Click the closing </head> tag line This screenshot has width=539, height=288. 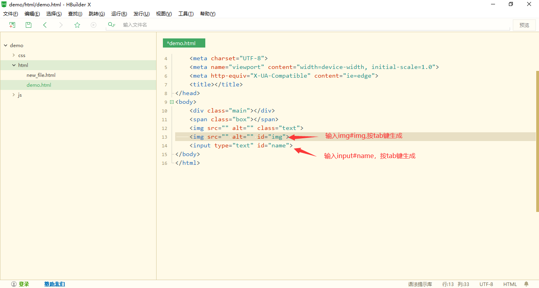coord(187,93)
